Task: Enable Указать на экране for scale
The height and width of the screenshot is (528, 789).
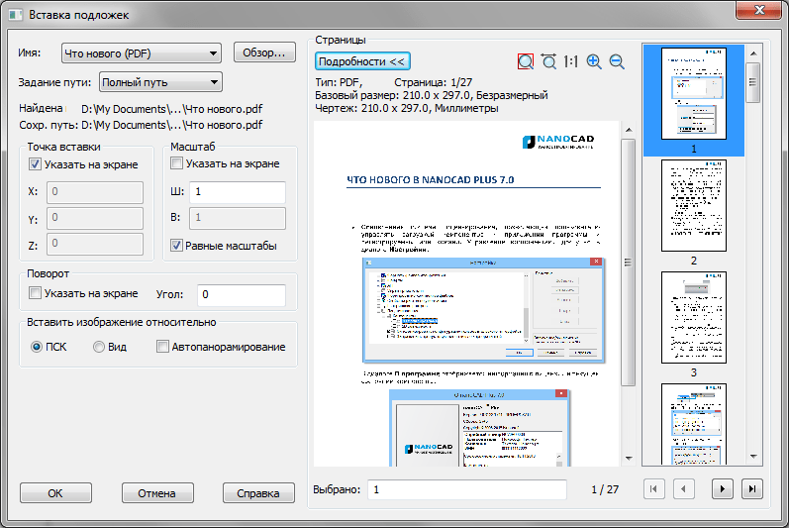Action: (176, 163)
